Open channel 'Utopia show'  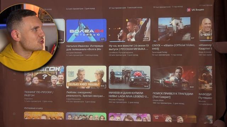point(158,100)
